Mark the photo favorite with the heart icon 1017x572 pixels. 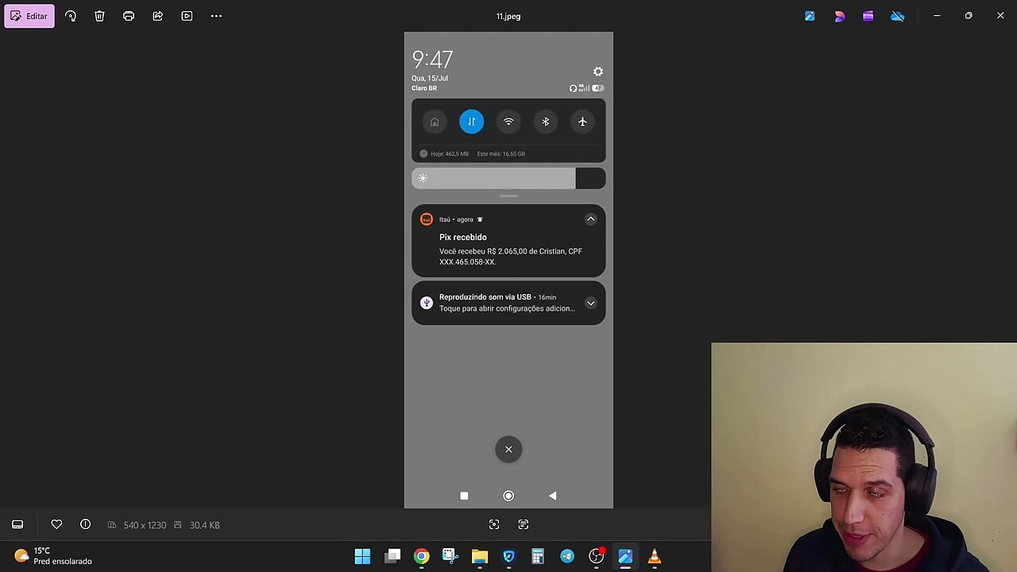tap(56, 524)
